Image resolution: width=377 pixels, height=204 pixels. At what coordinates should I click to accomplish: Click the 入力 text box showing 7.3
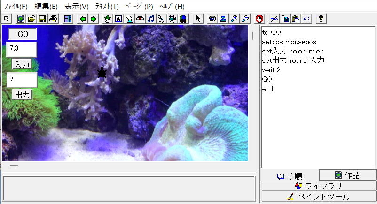coord(22,49)
